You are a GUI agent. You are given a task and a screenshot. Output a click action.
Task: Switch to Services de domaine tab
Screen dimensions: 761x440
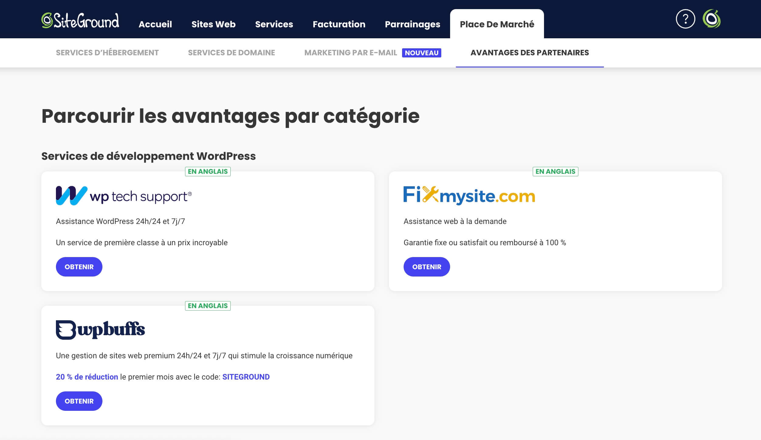(x=231, y=53)
